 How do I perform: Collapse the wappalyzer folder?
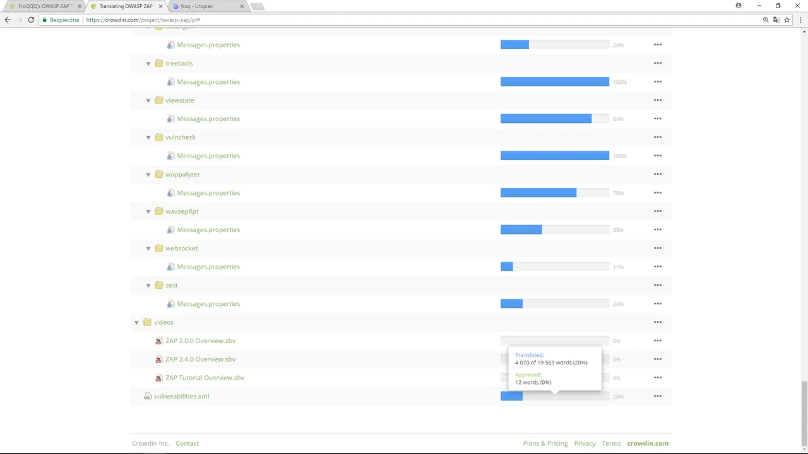(148, 174)
